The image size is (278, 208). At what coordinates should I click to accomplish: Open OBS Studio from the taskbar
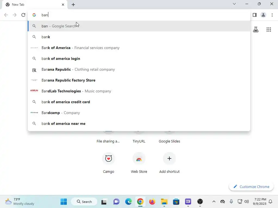[x=200, y=201]
